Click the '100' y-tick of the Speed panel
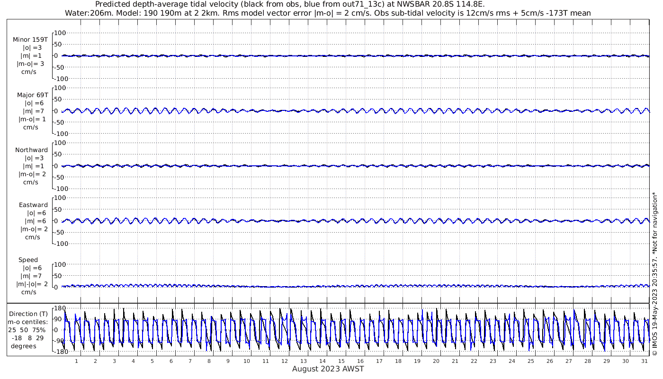 (x=60, y=264)
